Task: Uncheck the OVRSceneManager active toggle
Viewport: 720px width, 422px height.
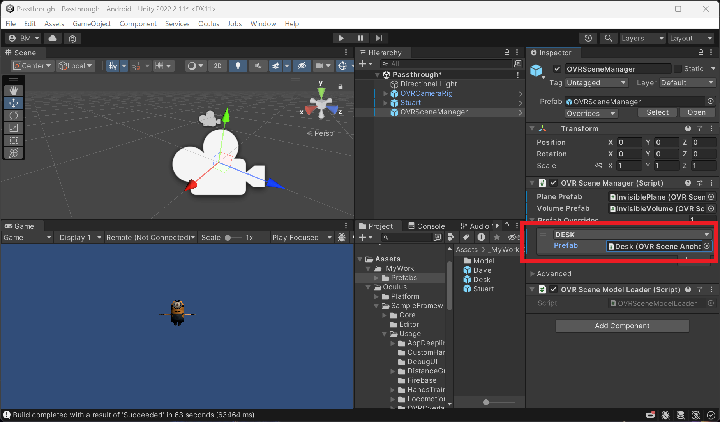Action: [x=557, y=68]
